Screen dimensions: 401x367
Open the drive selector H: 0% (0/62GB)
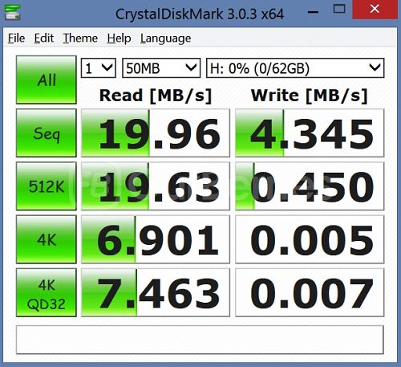coord(295,68)
